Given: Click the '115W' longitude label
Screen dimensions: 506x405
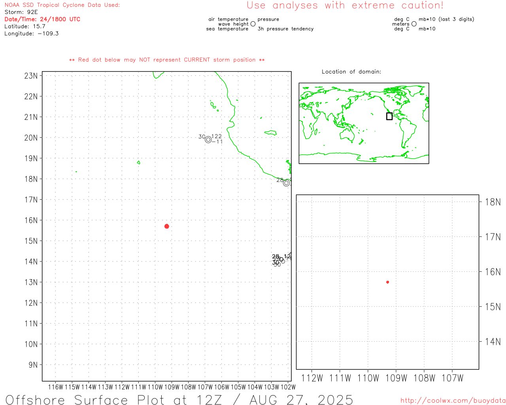Looking at the screenshot, I should tap(72, 387).
